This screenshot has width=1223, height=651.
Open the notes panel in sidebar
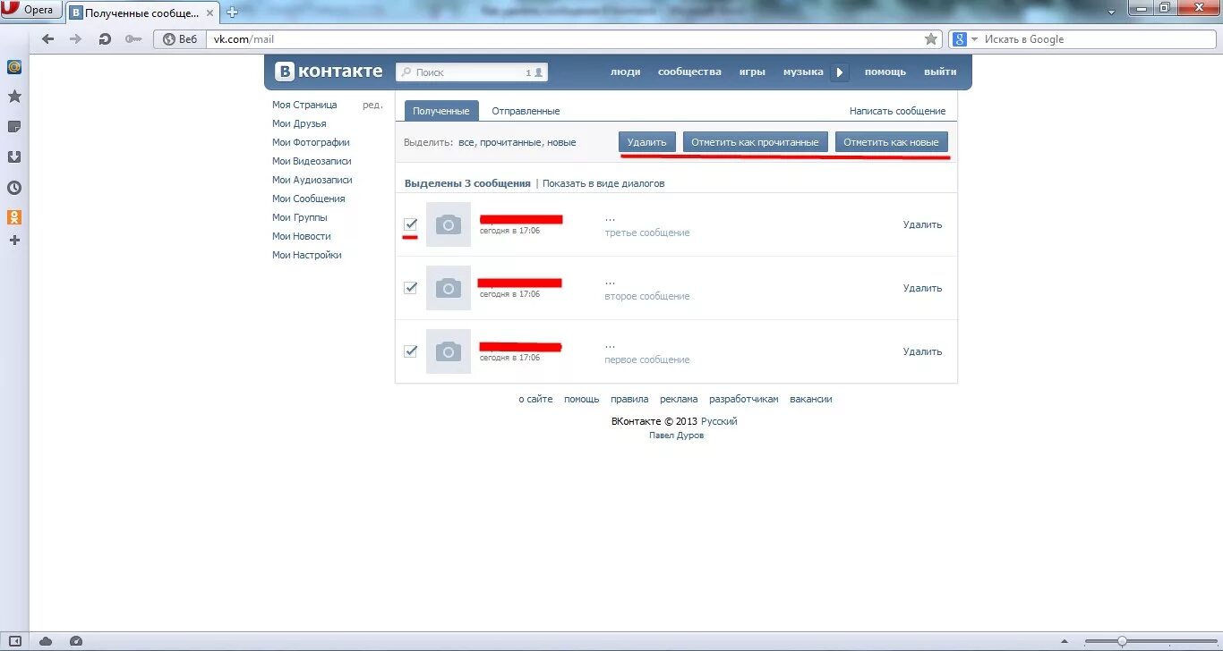pos(14,127)
